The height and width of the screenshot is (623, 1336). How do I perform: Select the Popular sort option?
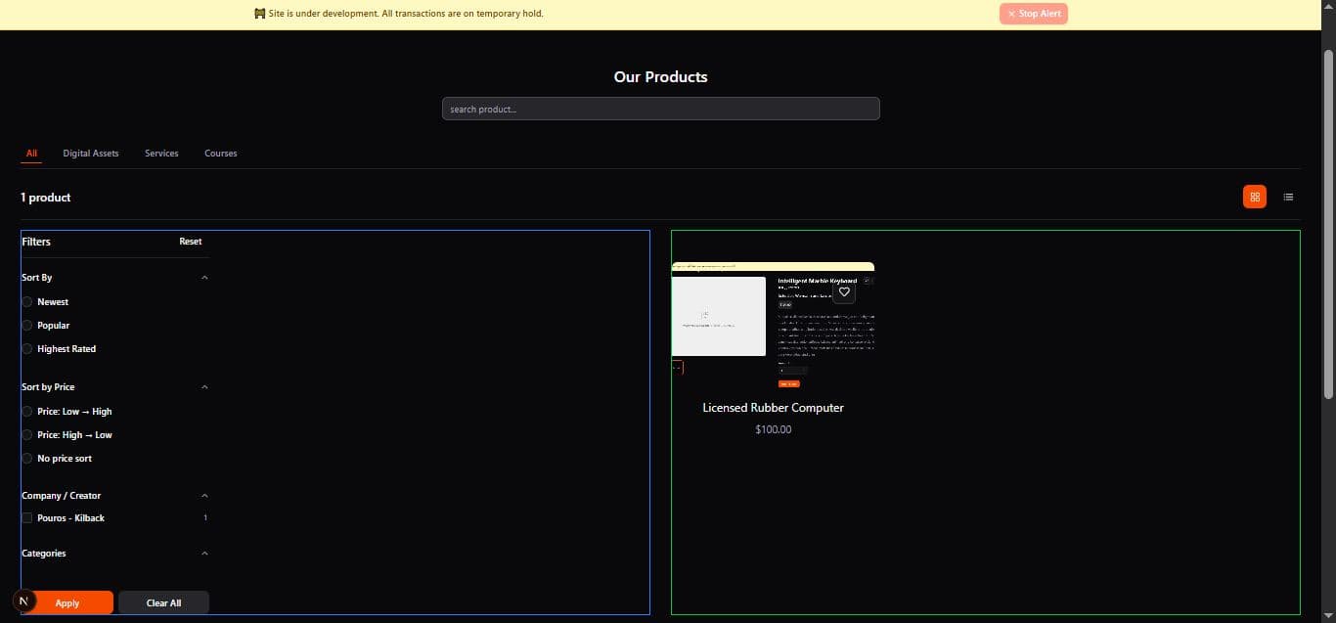tap(27, 326)
